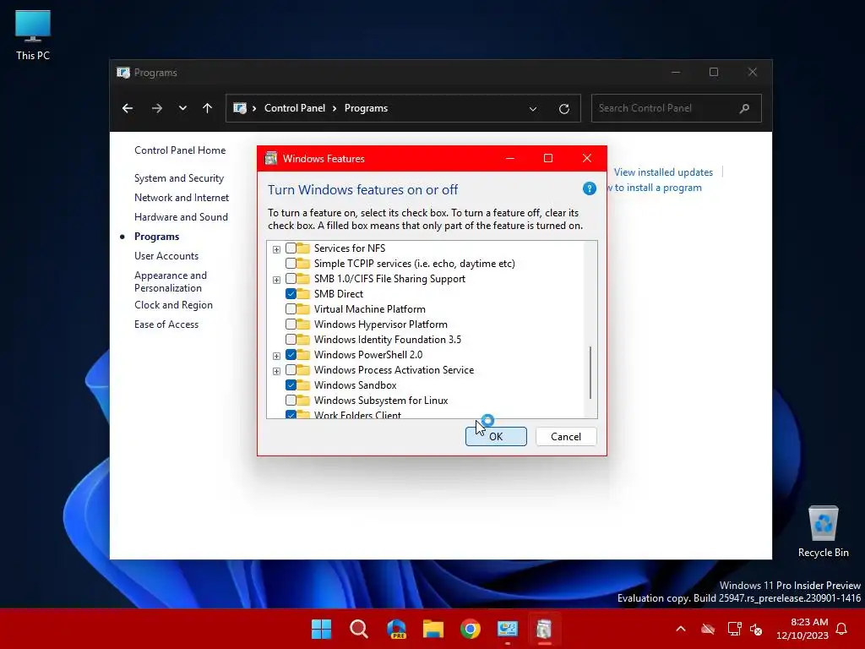
Task: Click OK in Windows Features
Action: (x=496, y=437)
